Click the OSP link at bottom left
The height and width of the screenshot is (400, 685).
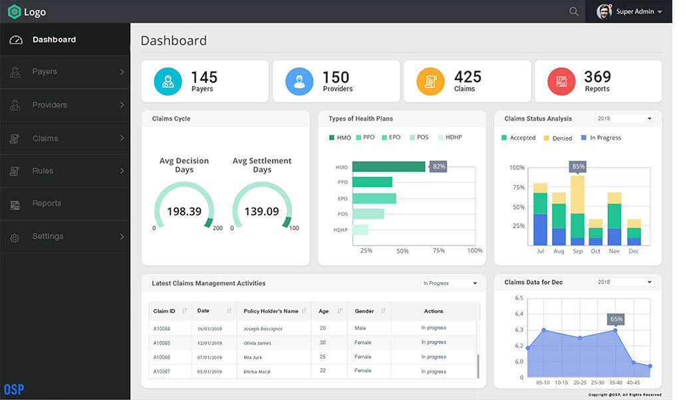pyautogui.click(x=14, y=389)
